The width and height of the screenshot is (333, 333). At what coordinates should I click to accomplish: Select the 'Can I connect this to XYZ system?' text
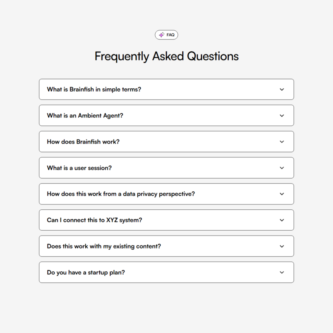[x=94, y=220]
